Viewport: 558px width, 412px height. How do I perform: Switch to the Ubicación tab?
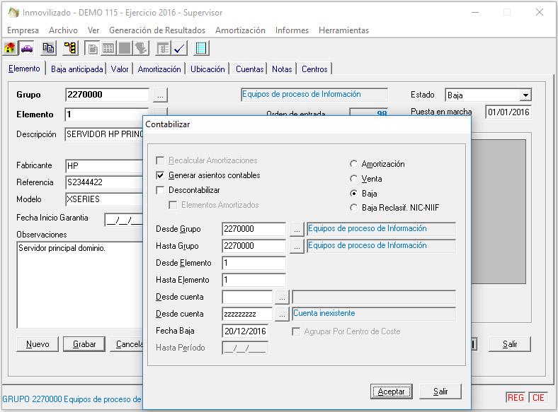[x=207, y=69]
